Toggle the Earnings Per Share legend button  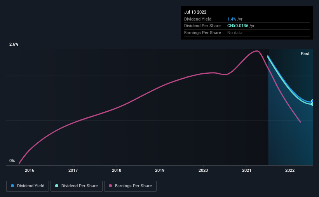(130, 186)
